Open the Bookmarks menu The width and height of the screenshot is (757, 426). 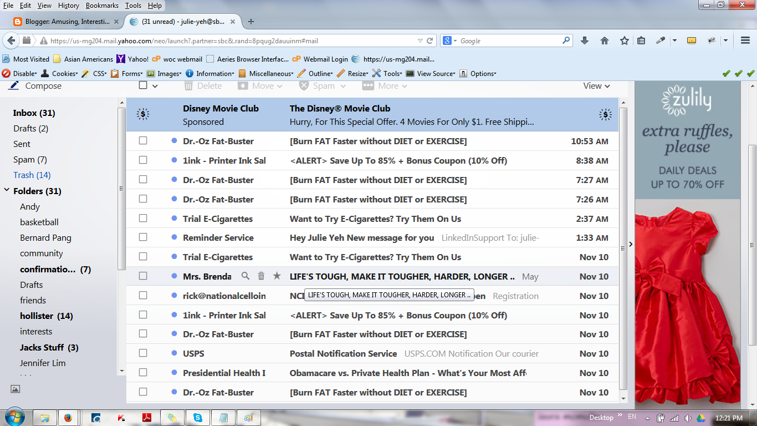tap(101, 5)
